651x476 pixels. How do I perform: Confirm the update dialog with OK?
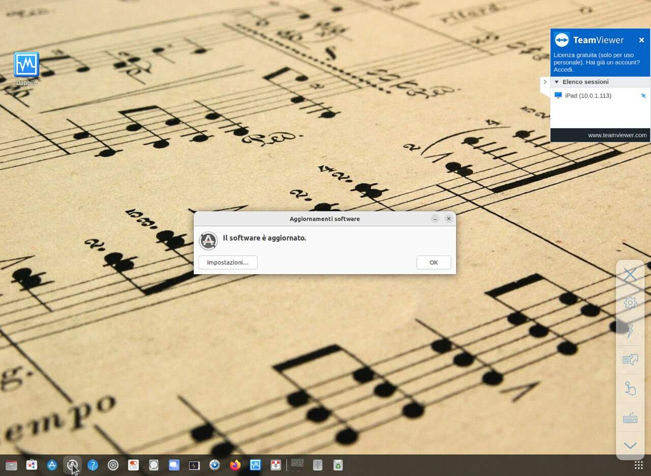coord(433,262)
